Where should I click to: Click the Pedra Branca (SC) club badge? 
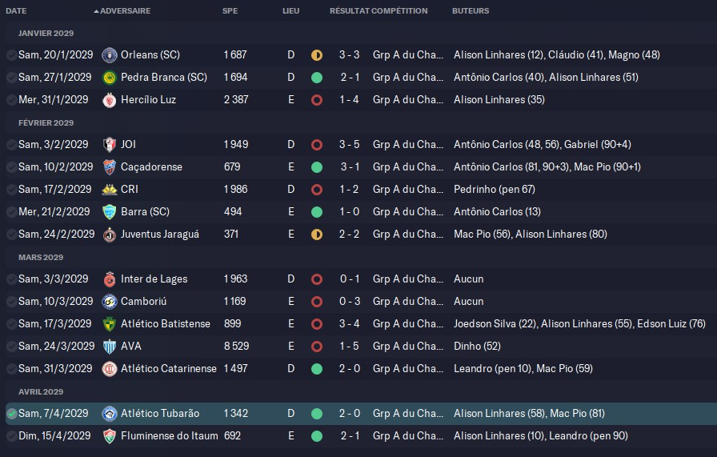[110, 78]
